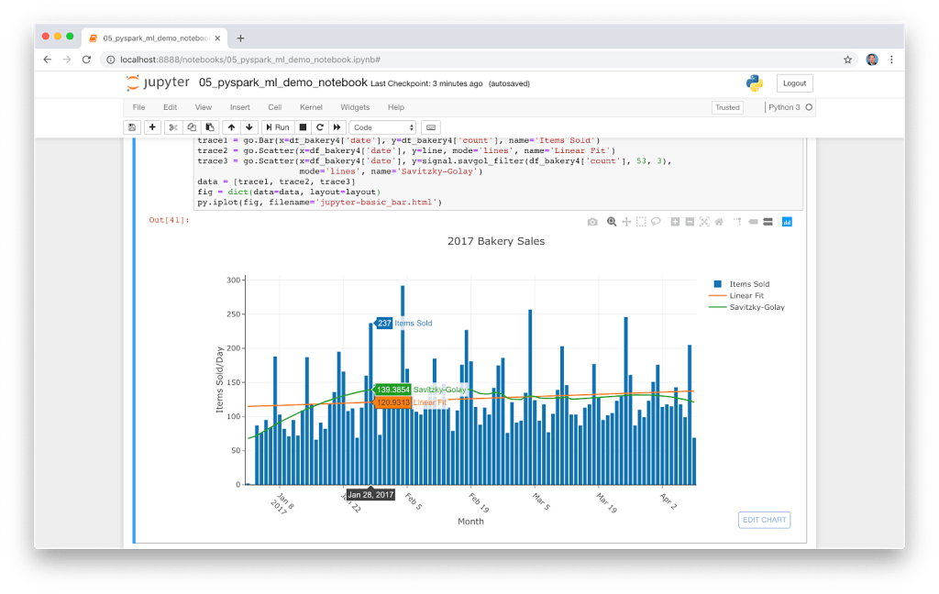Open the File menu in Jupyter
The image size is (939, 594).
point(138,106)
